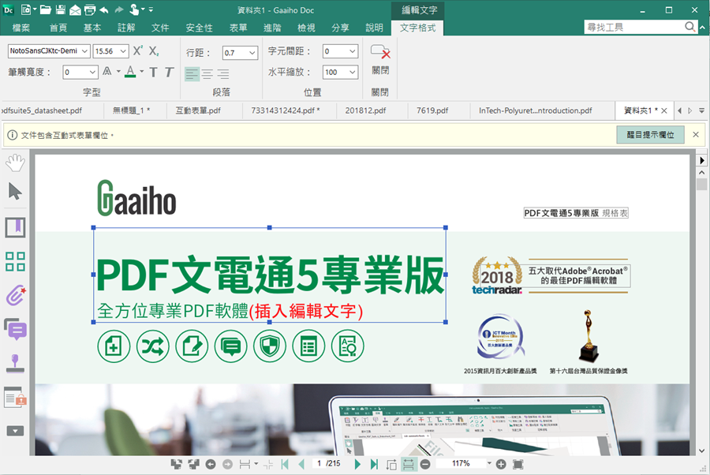Go to the next page arrow
Image resolution: width=710 pixels, height=475 pixels.
coord(357,464)
